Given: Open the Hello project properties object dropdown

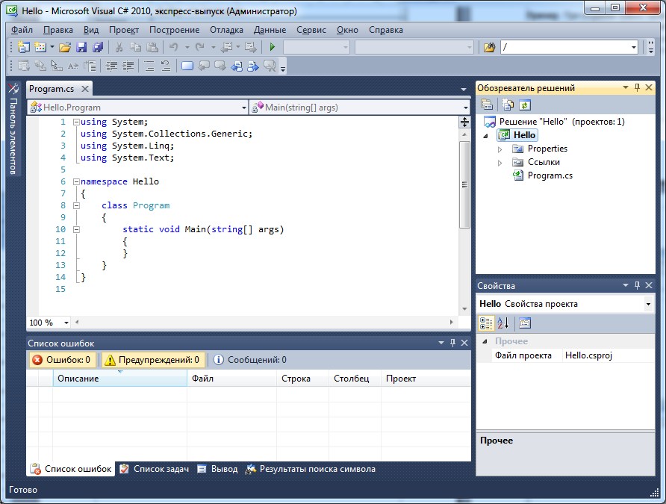Looking at the screenshot, I should coord(648,304).
